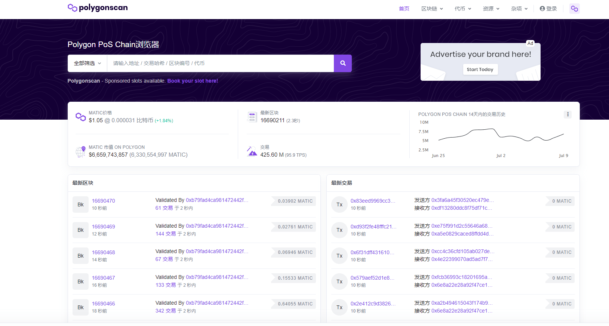Expand the 区块链 menu
609x326 pixels.
pyautogui.click(x=432, y=9)
